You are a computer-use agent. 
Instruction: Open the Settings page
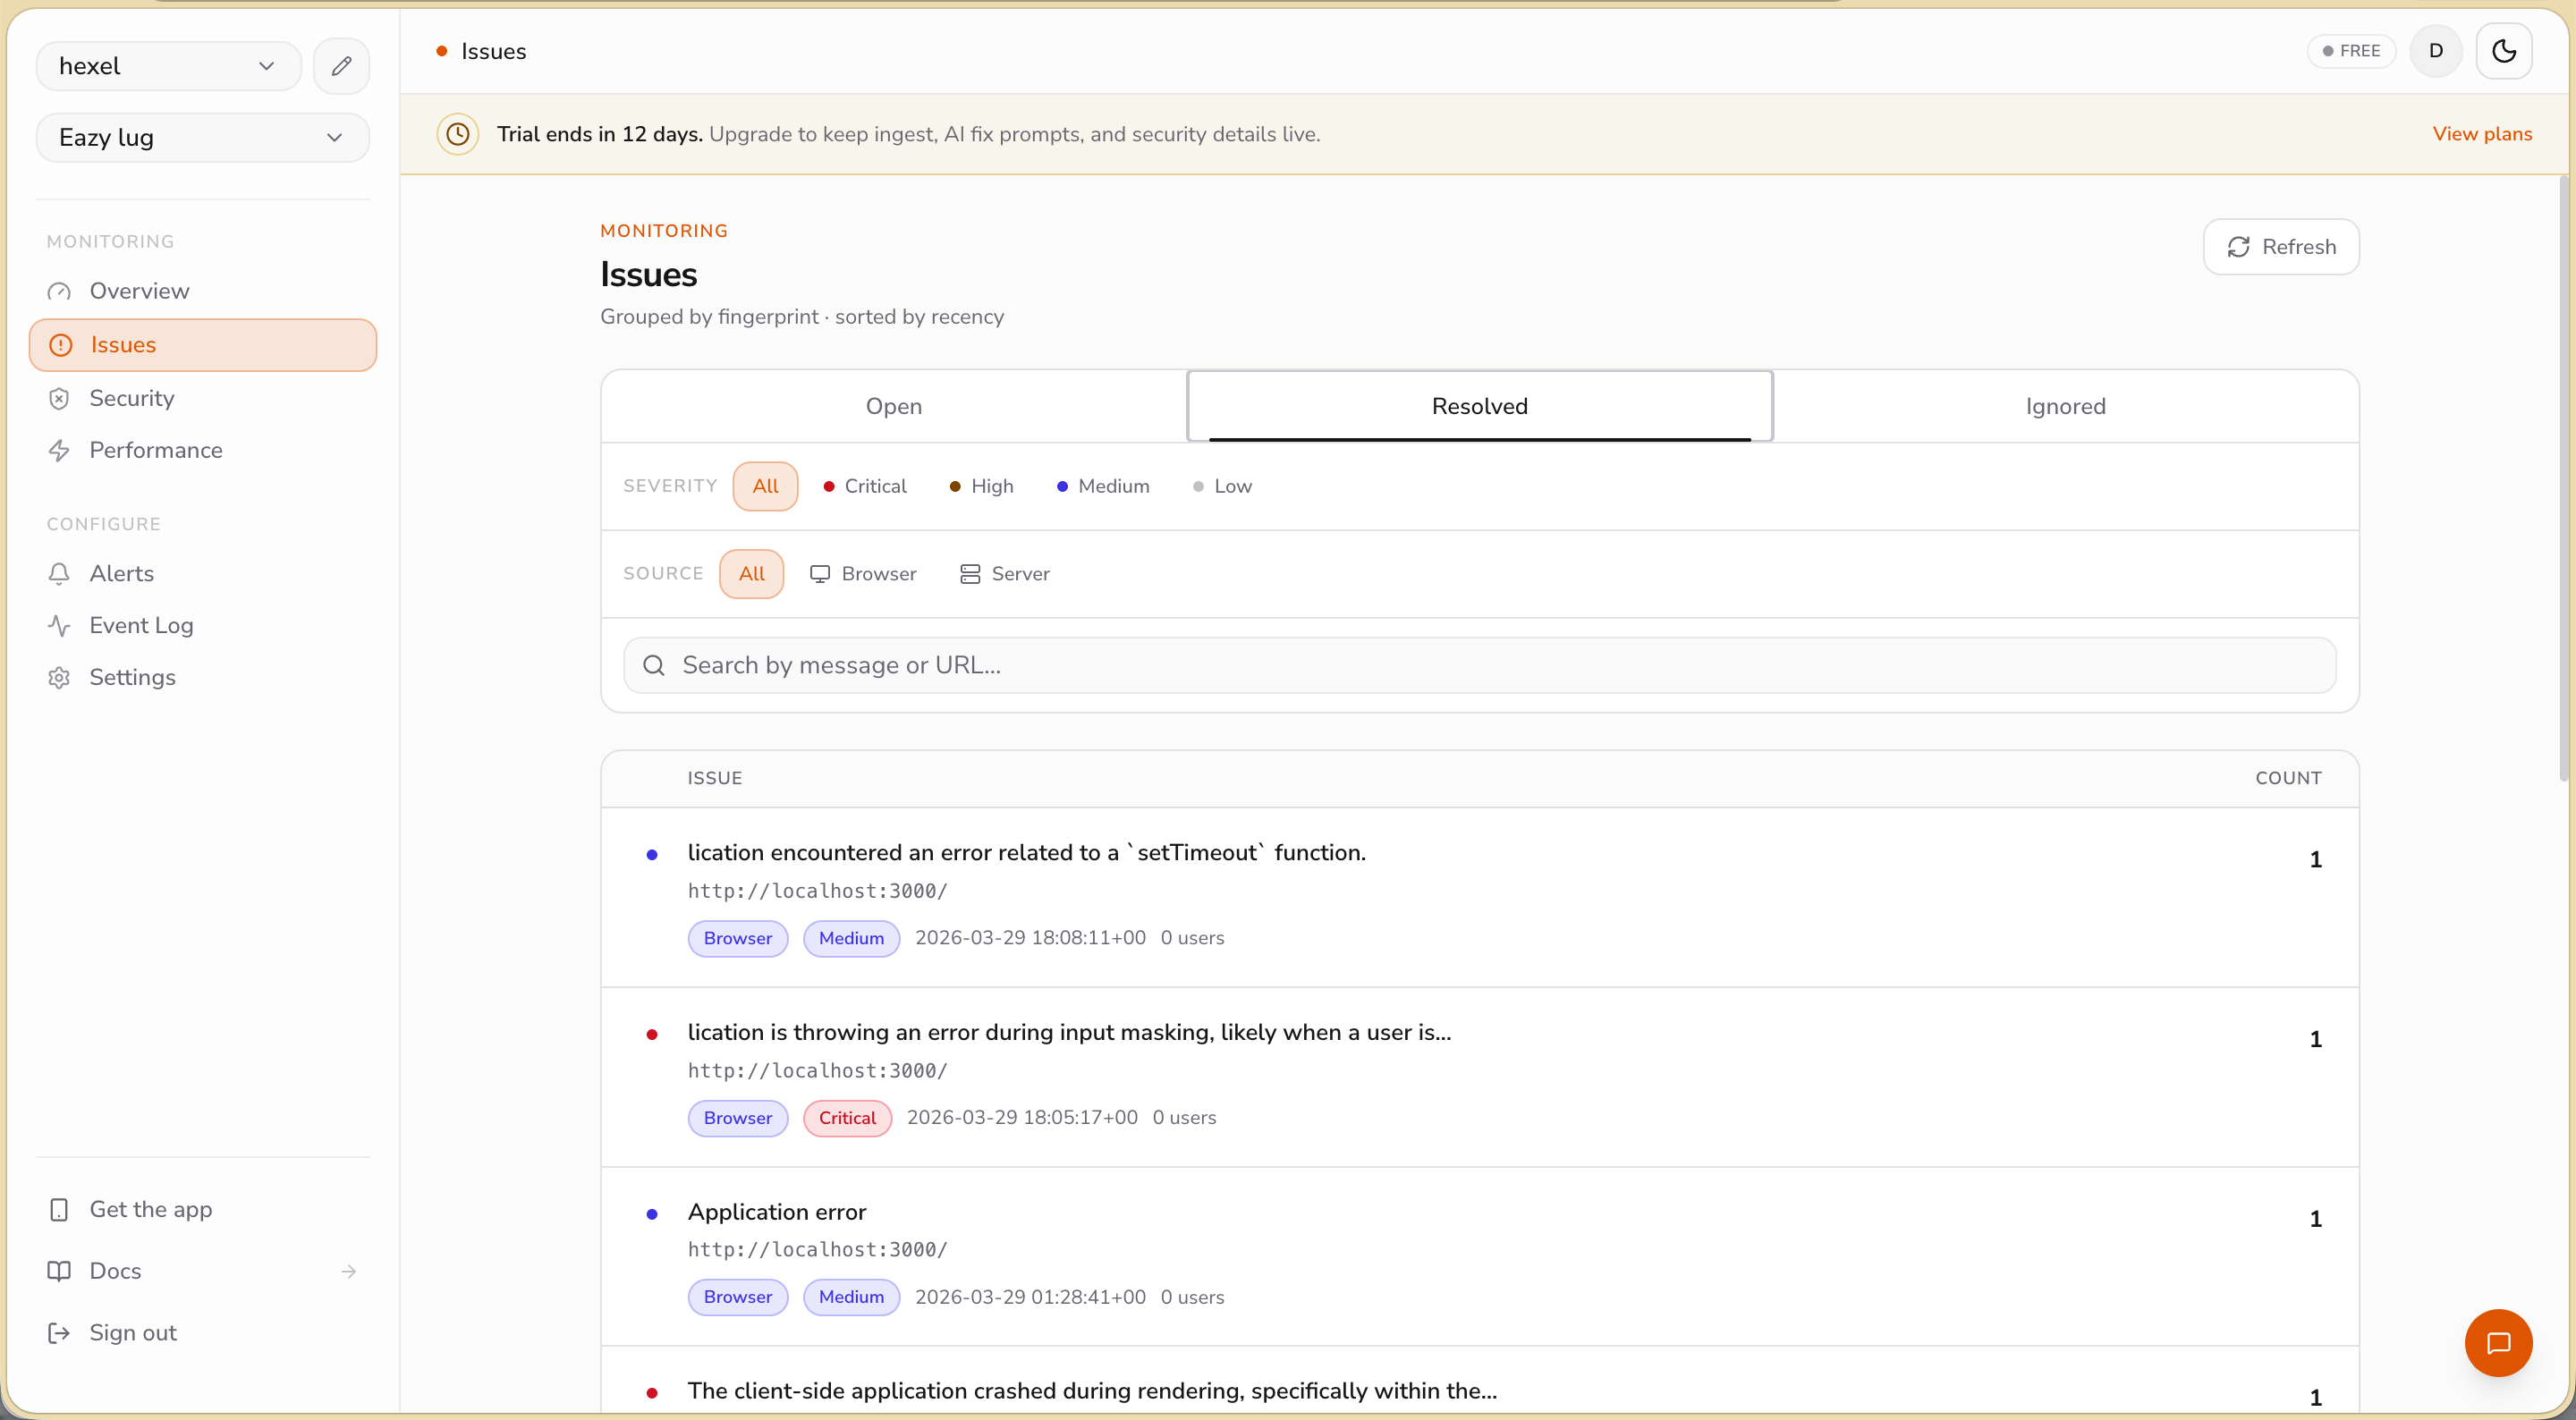[133, 677]
